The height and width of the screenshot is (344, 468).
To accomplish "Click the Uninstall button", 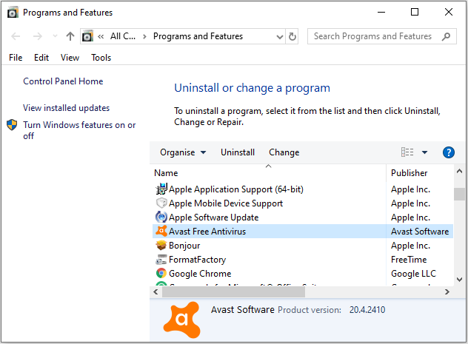I will pos(238,152).
